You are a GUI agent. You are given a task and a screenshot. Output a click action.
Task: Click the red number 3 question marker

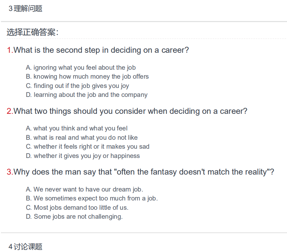click(10, 172)
